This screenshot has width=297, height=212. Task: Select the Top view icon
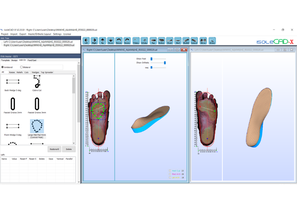(153, 41)
